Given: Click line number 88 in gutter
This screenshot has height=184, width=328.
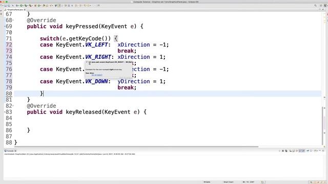Looking at the screenshot, I should coord(9,143).
